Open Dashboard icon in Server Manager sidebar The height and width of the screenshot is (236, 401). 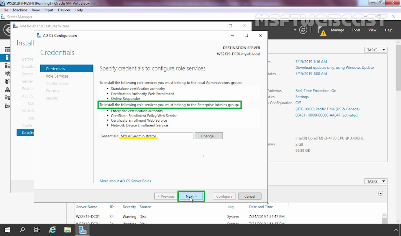(7, 50)
